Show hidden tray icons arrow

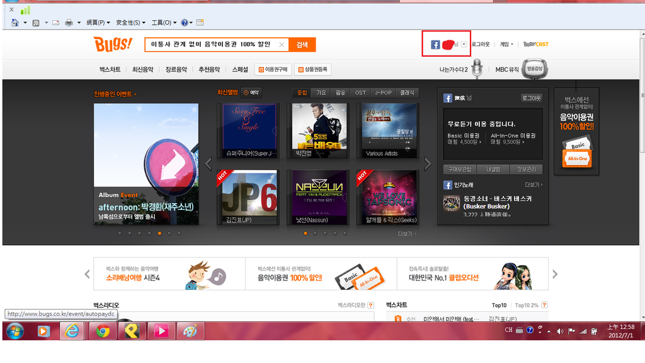click(x=549, y=331)
